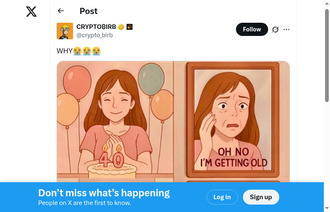The height and width of the screenshot is (212, 330).
Task: Open CRYPTOBIRB's profile avatar
Action: click(65, 31)
